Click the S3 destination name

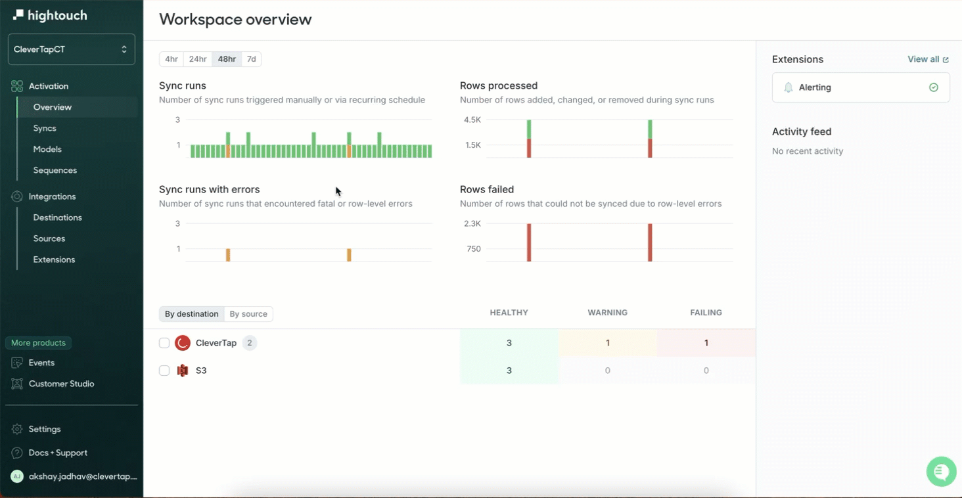pyautogui.click(x=201, y=371)
